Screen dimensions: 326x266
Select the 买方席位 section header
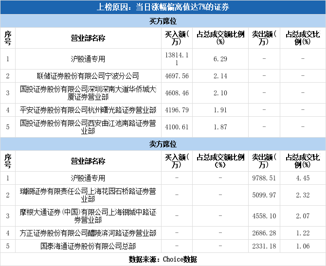(163, 21)
